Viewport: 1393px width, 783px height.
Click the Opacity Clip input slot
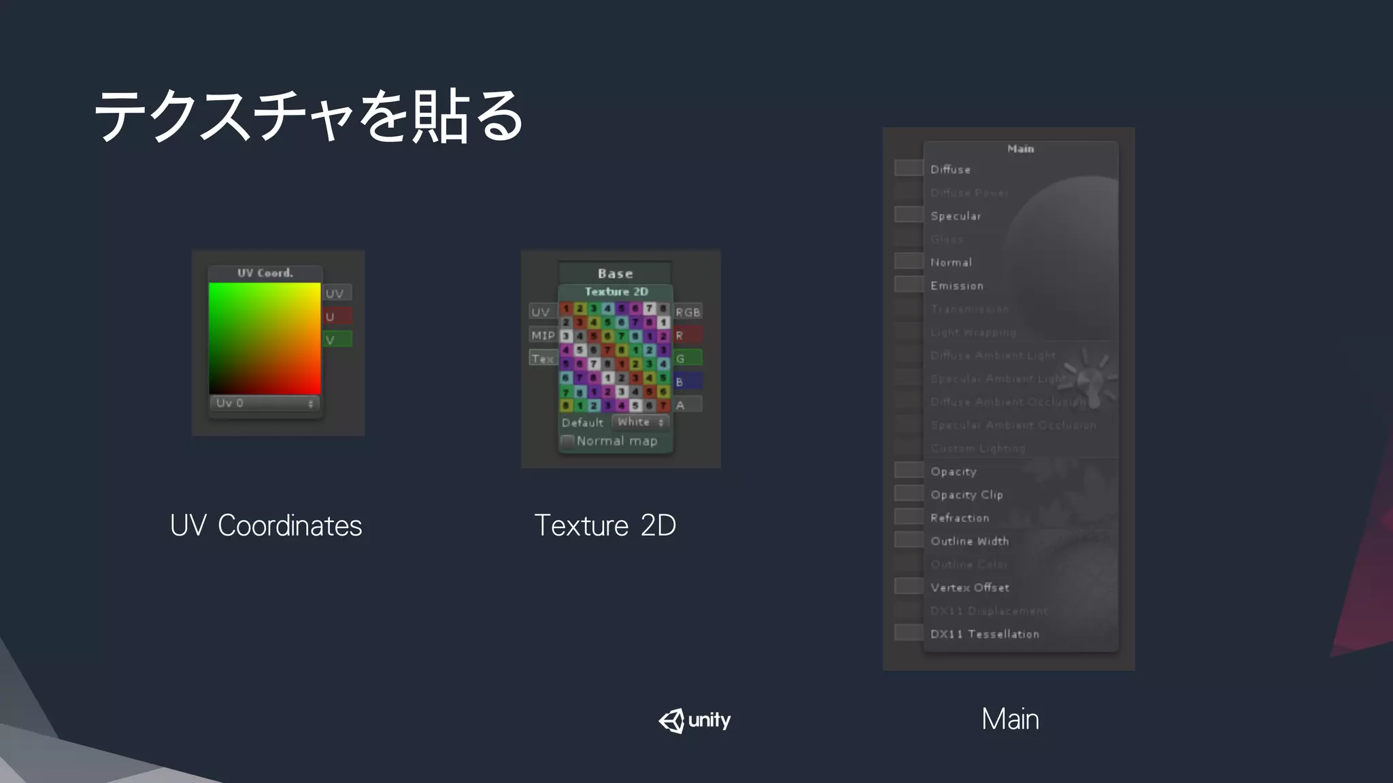[x=909, y=493]
